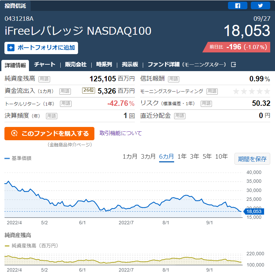
Task: Open the 取引機能について link
Action: pos(121,133)
